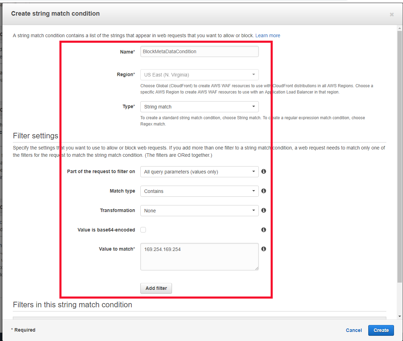Viewport: 403px width, 341px height.
Task: Click info icon next to Match type
Action: (264, 191)
